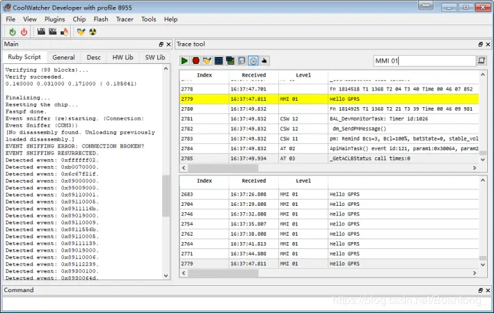Select trace row 2782 dm_SendPMMessage()
Image resolution: width=494 pixels, height=313 pixels.
(x=329, y=129)
